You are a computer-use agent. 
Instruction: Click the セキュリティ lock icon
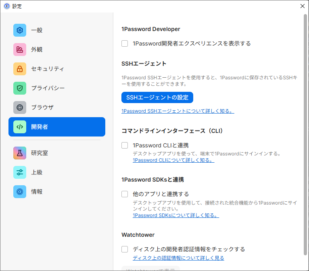20,69
